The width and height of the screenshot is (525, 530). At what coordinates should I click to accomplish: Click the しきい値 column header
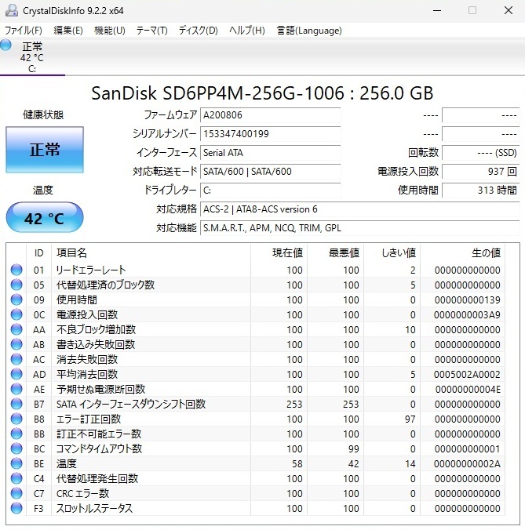pyautogui.click(x=392, y=252)
